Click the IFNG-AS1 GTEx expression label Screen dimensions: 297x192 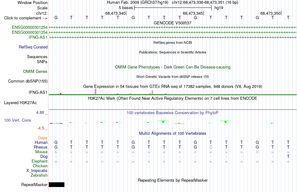pos(38,92)
